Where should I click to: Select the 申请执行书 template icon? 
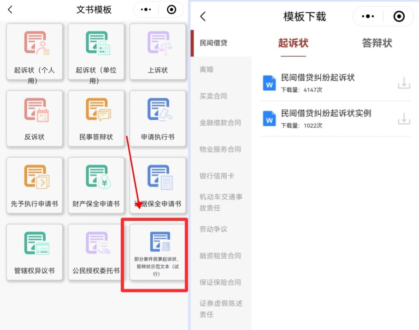158,114
